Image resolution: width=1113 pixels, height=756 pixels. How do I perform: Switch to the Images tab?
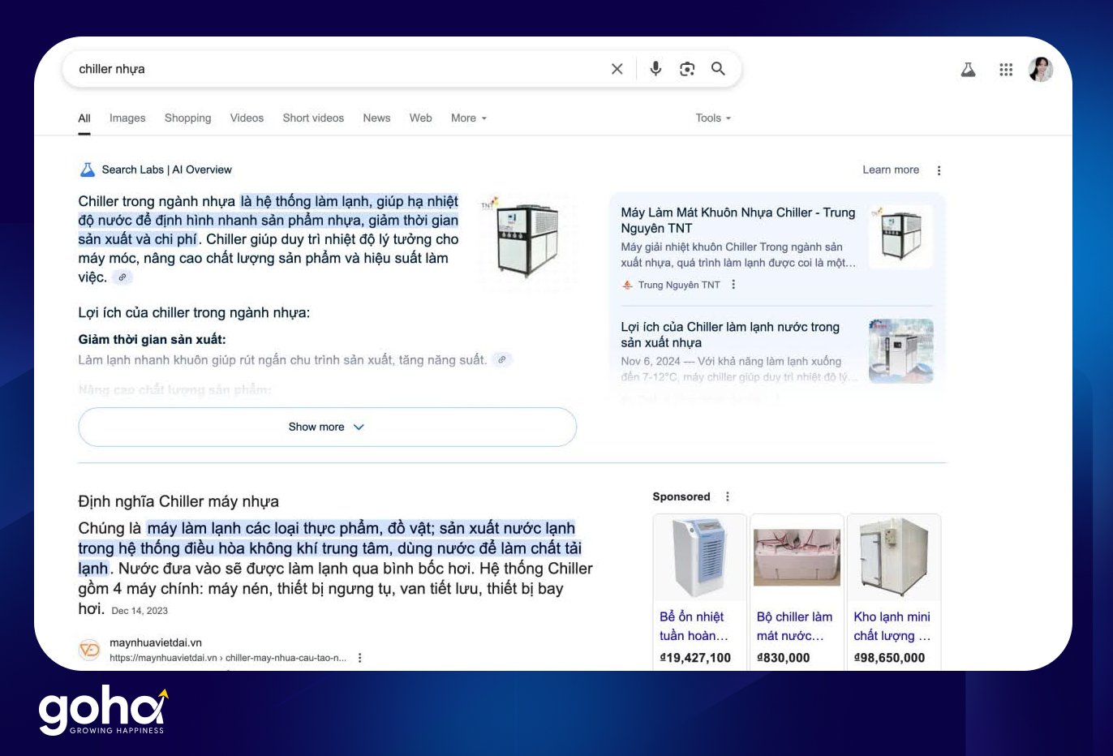point(127,118)
